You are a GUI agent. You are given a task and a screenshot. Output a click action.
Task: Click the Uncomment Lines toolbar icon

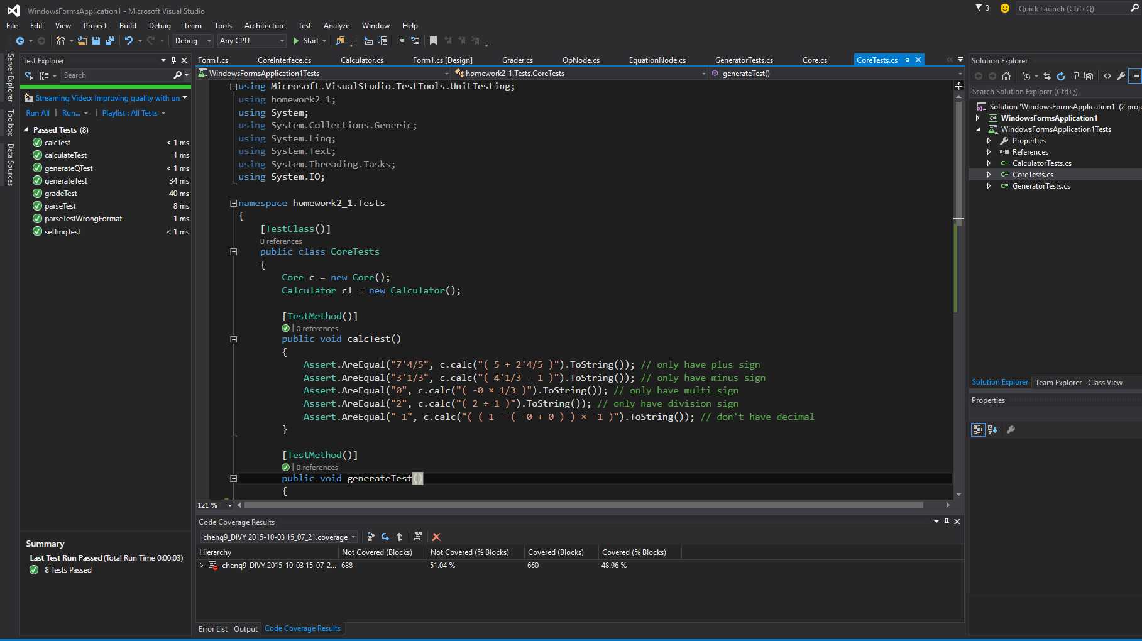coord(415,41)
